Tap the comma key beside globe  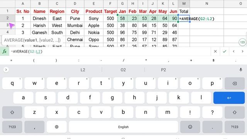pos(34,127)
